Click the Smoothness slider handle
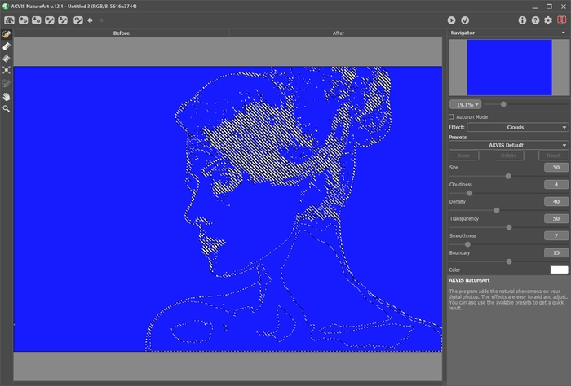Viewport: 571px width, 386px height. click(467, 244)
